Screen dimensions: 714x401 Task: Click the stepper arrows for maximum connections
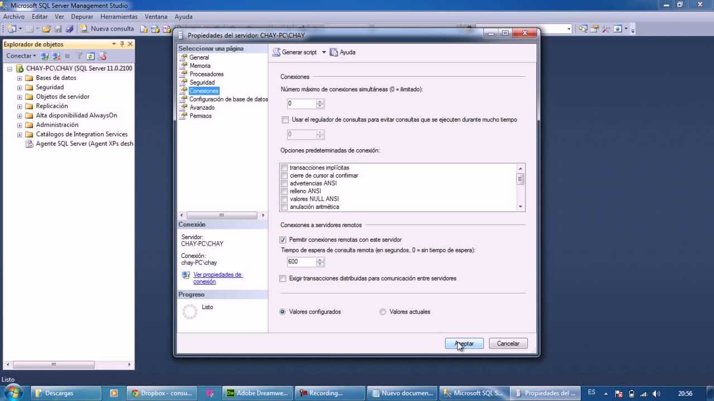(320, 104)
